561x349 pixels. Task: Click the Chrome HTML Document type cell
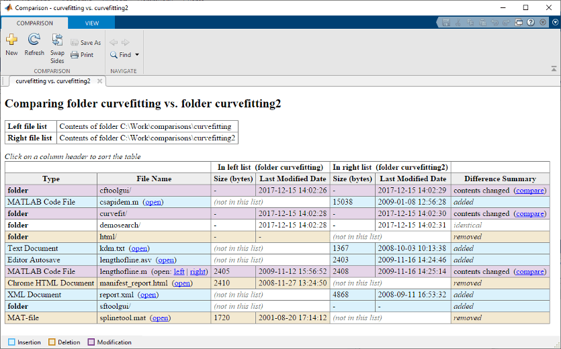click(51, 283)
